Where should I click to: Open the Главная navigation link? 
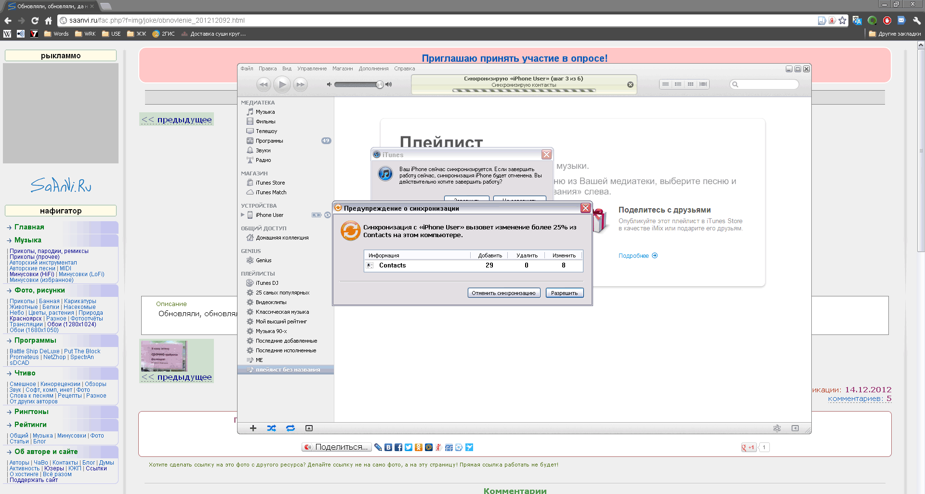pos(29,227)
